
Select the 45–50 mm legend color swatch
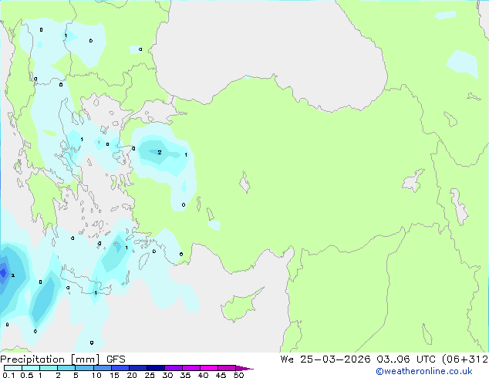click(227, 368)
